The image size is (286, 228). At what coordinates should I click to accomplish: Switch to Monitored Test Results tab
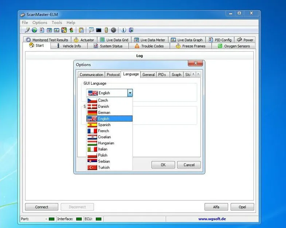[47, 40]
